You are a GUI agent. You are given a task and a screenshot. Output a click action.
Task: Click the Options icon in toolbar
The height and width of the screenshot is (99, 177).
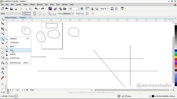117,9
